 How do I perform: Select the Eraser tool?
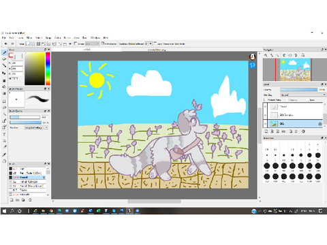[x=4, y=59]
